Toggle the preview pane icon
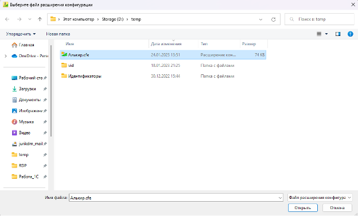This screenshot has height=216, width=358. point(338,34)
